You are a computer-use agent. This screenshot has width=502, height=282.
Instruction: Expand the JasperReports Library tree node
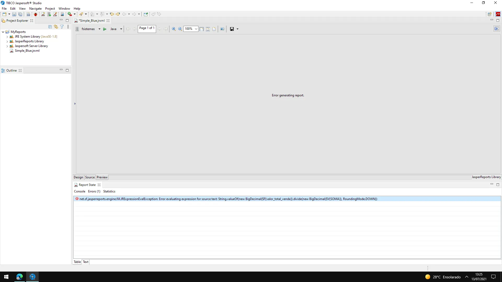pos(7,41)
